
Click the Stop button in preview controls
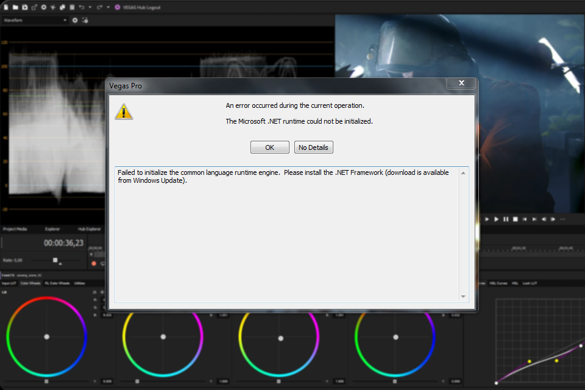point(516,219)
